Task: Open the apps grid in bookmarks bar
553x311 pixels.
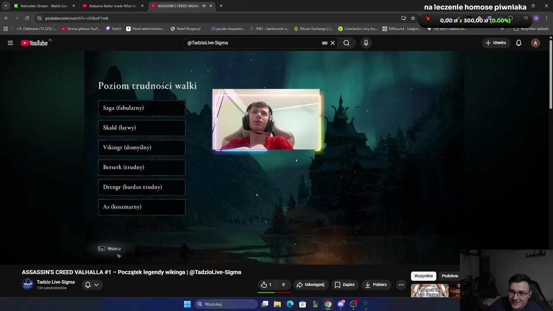Action: pos(6,29)
